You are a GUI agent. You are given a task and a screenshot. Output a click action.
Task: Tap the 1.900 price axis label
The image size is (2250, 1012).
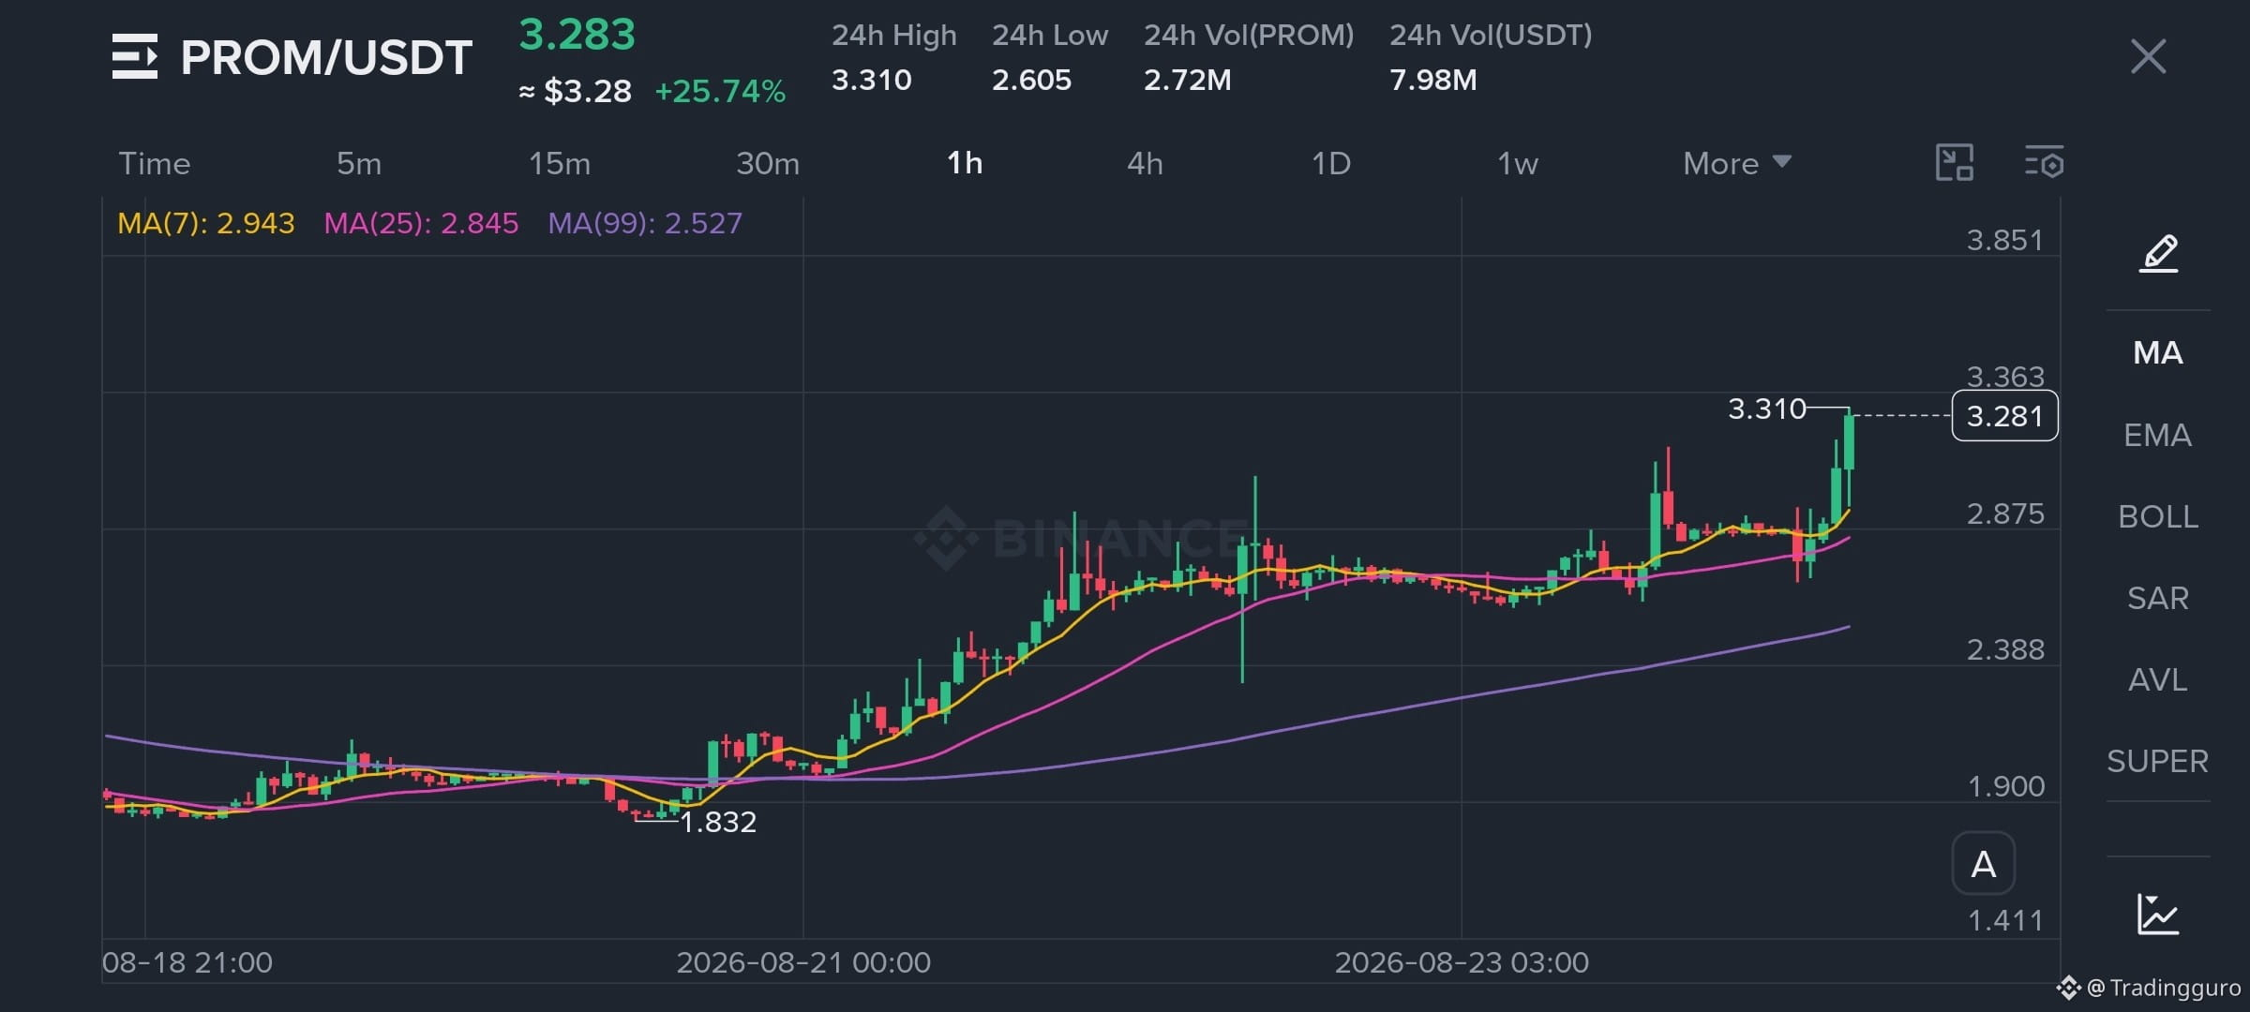2004,786
